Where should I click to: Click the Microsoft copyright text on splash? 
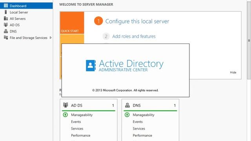coord(125,90)
